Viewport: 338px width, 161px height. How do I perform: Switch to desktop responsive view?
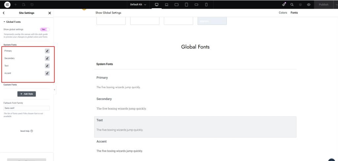tap(156, 5)
